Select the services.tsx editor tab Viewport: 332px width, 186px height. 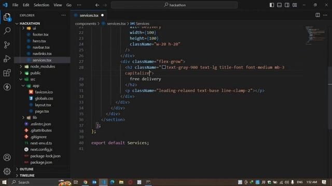pyautogui.click(x=89, y=16)
